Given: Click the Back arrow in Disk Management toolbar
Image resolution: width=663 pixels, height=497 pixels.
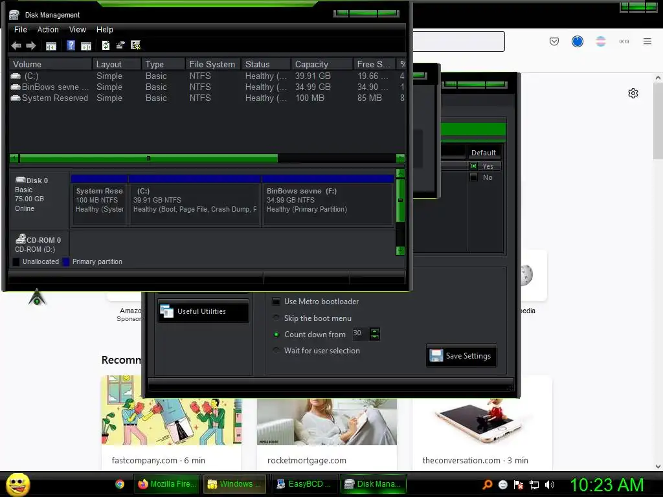Looking at the screenshot, I should [x=16, y=46].
